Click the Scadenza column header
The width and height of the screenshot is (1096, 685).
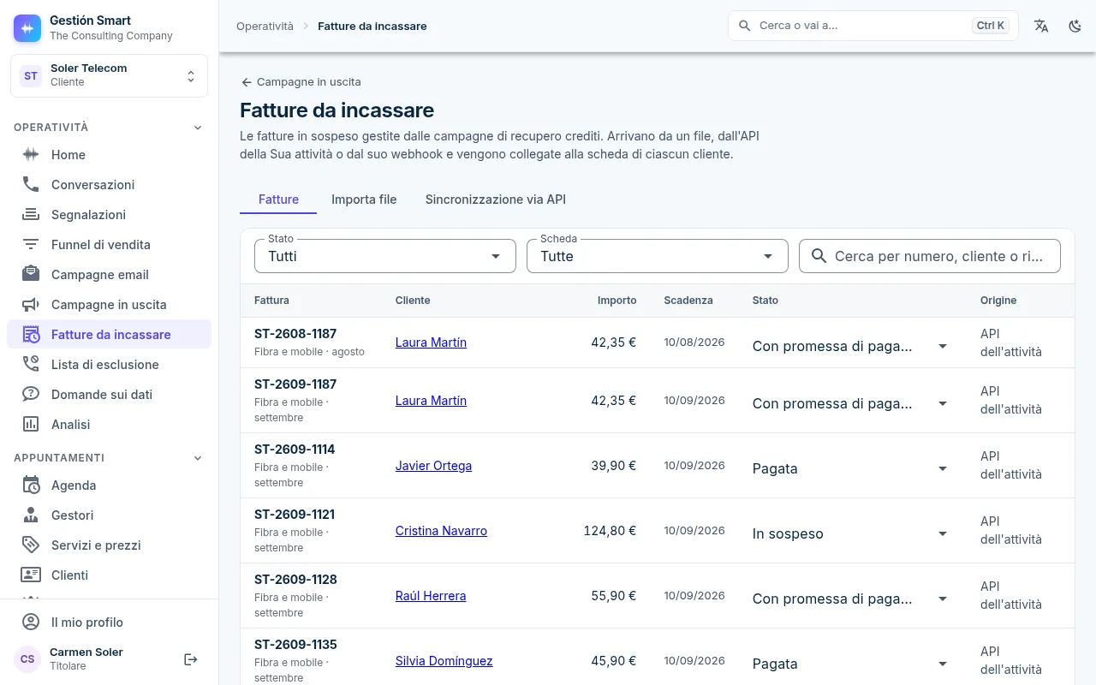tap(688, 301)
